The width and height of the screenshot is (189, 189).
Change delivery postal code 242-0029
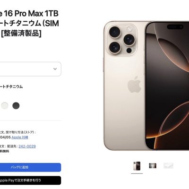(x=27, y=146)
